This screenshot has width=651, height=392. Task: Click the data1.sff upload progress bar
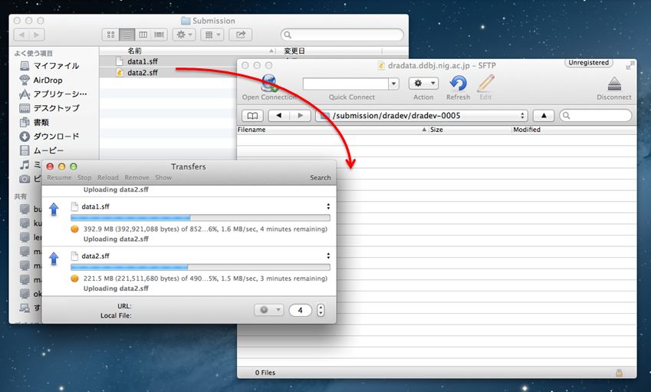[199, 218]
